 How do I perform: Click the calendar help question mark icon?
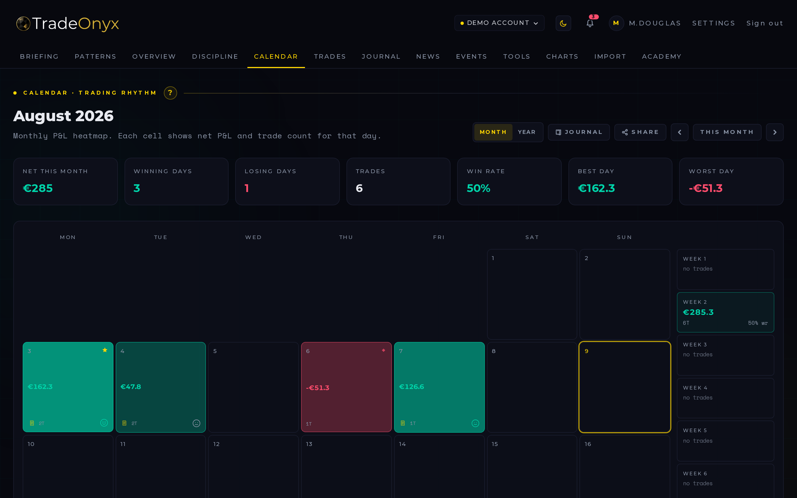170,93
